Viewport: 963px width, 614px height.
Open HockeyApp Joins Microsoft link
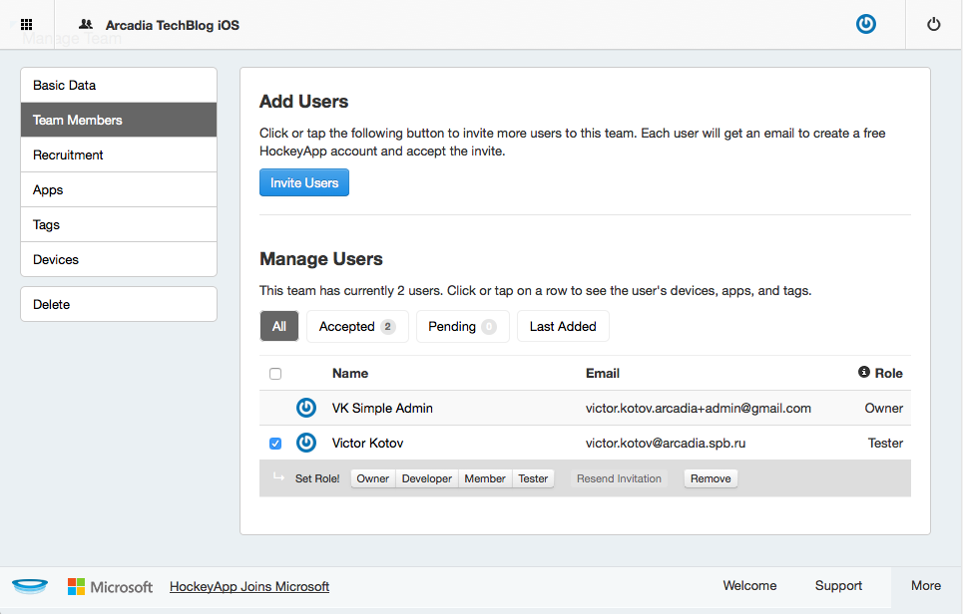coord(249,586)
